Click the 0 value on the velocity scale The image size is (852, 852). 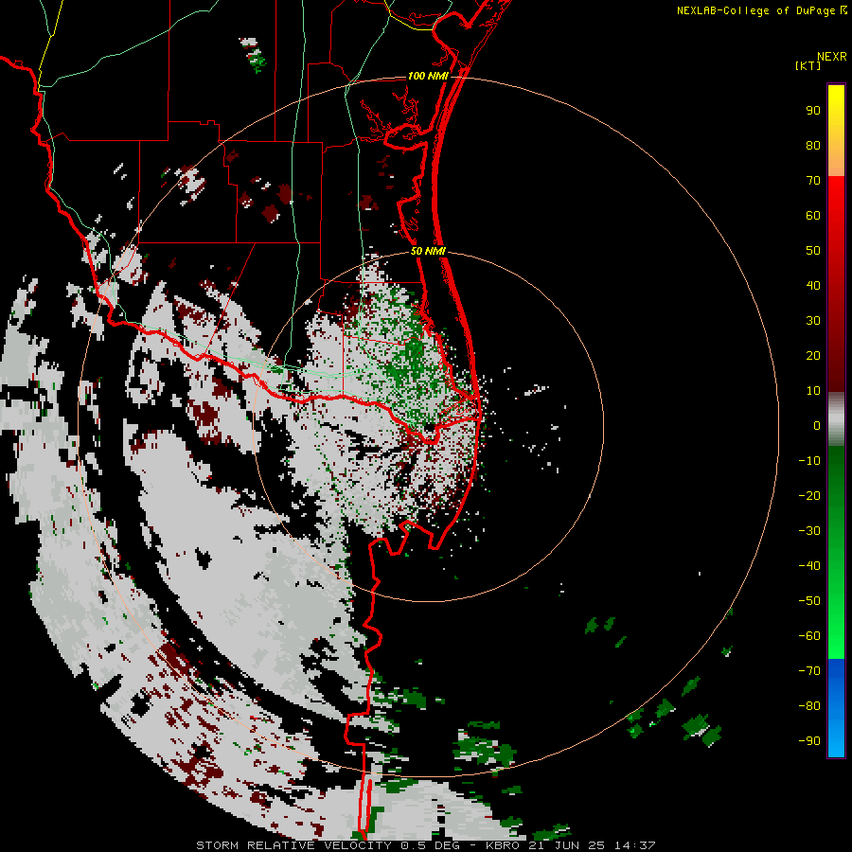click(817, 426)
